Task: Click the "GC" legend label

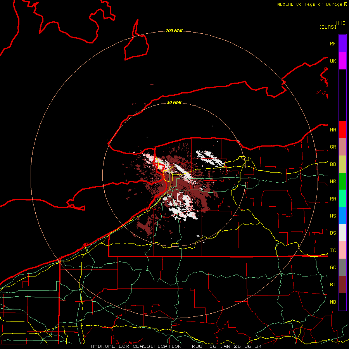Action: point(333,268)
